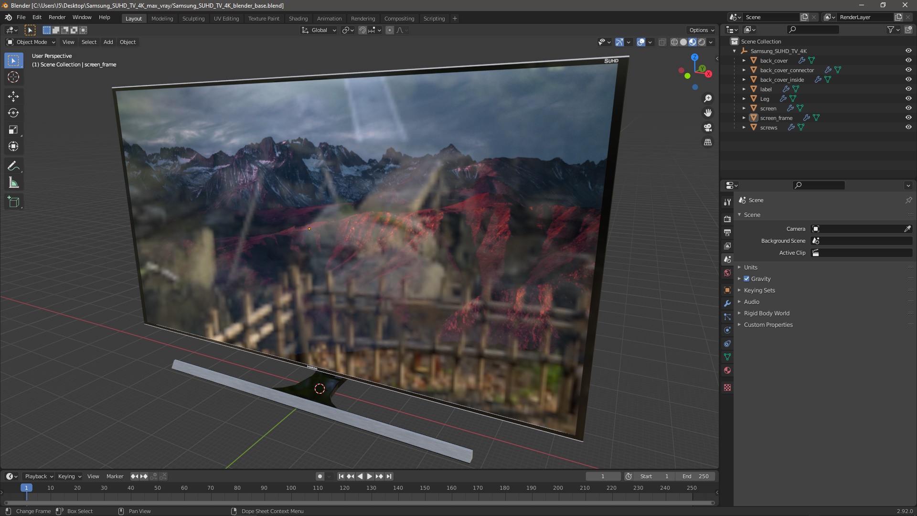Viewport: 917px width, 516px height.
Task: Switch to the Shading workspace tab
Action: pyautogui.click(x=298, y=19)
